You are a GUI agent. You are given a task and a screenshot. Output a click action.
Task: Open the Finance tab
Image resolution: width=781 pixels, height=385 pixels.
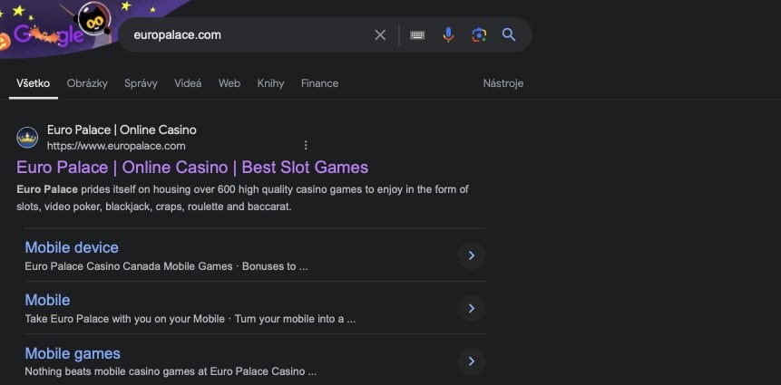click(x=320, y=83)
